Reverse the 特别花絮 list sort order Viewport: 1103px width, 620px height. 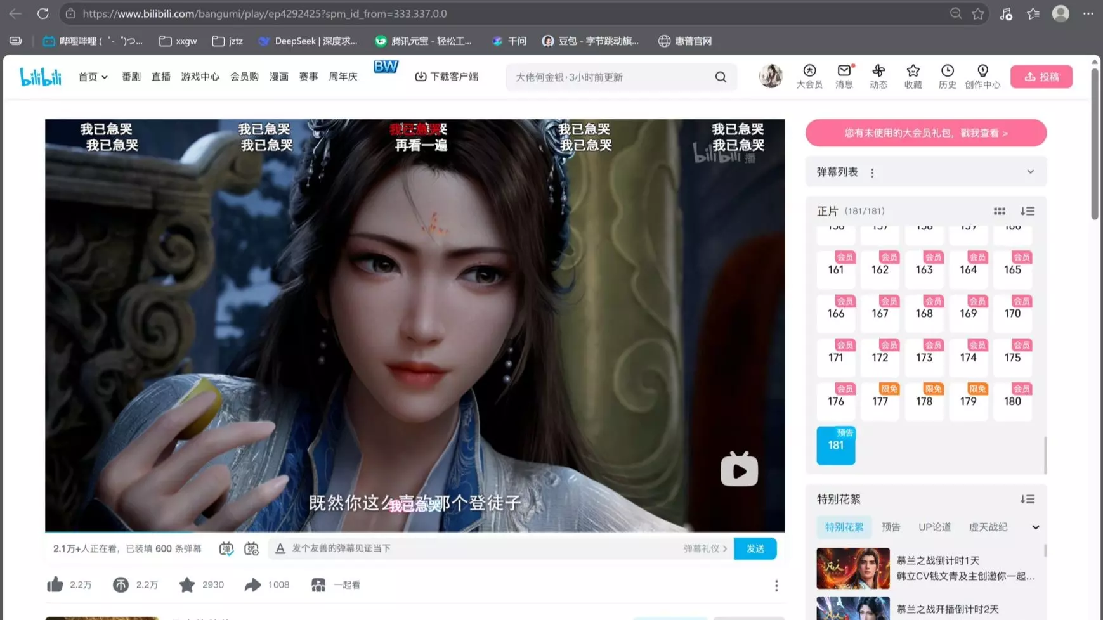tap(1028, 500)
